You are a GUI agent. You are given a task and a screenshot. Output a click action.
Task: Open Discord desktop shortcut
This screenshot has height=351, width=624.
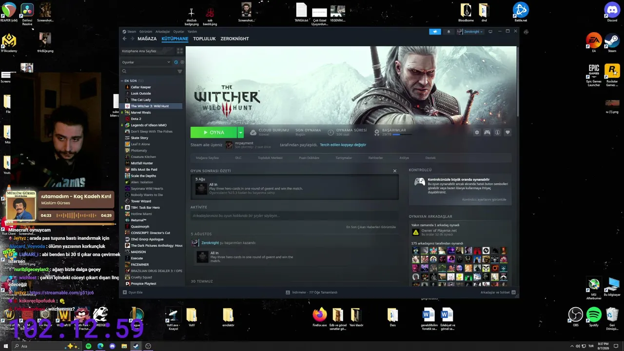coord(612,12)
